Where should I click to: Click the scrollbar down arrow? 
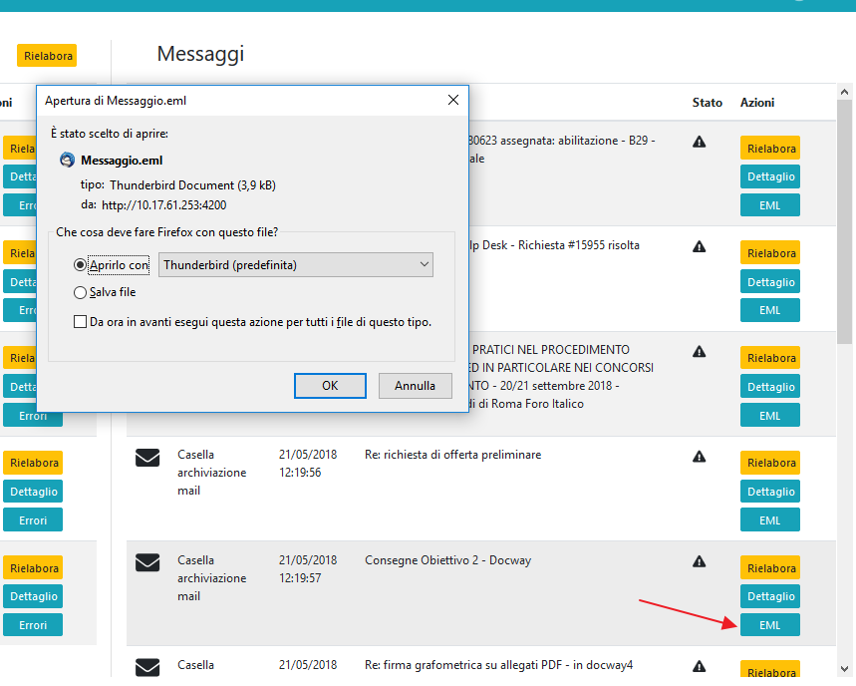coord(845,669)
